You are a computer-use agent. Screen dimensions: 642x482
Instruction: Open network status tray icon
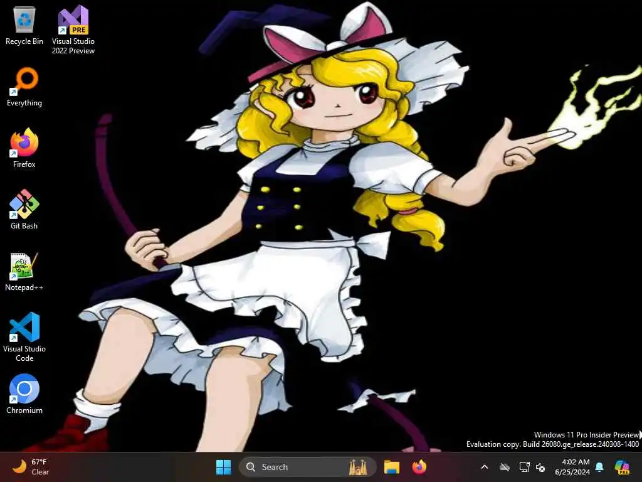click(524, 467)
